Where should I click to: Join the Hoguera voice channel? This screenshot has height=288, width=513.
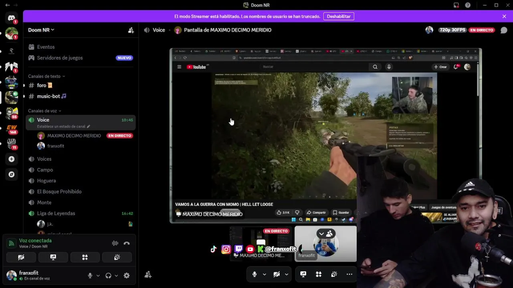point(81,180)
